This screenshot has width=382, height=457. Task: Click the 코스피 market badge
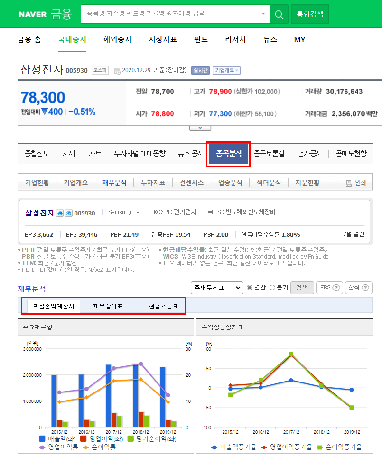point(100,70)
